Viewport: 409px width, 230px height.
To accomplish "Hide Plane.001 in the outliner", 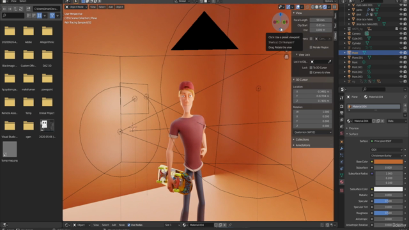I will [x=401, y=57].
